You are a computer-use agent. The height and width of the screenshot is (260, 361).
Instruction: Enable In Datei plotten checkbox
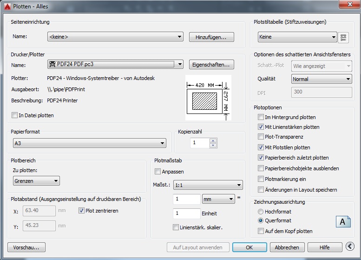(14, 115)
